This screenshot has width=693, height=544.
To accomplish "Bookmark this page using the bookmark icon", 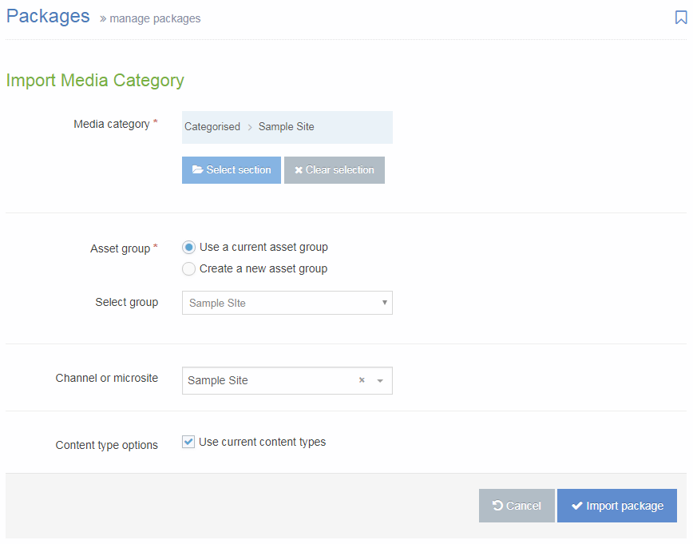I will [x=682, y=16].
